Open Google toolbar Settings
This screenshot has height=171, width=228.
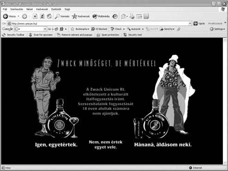click(217, 29)
